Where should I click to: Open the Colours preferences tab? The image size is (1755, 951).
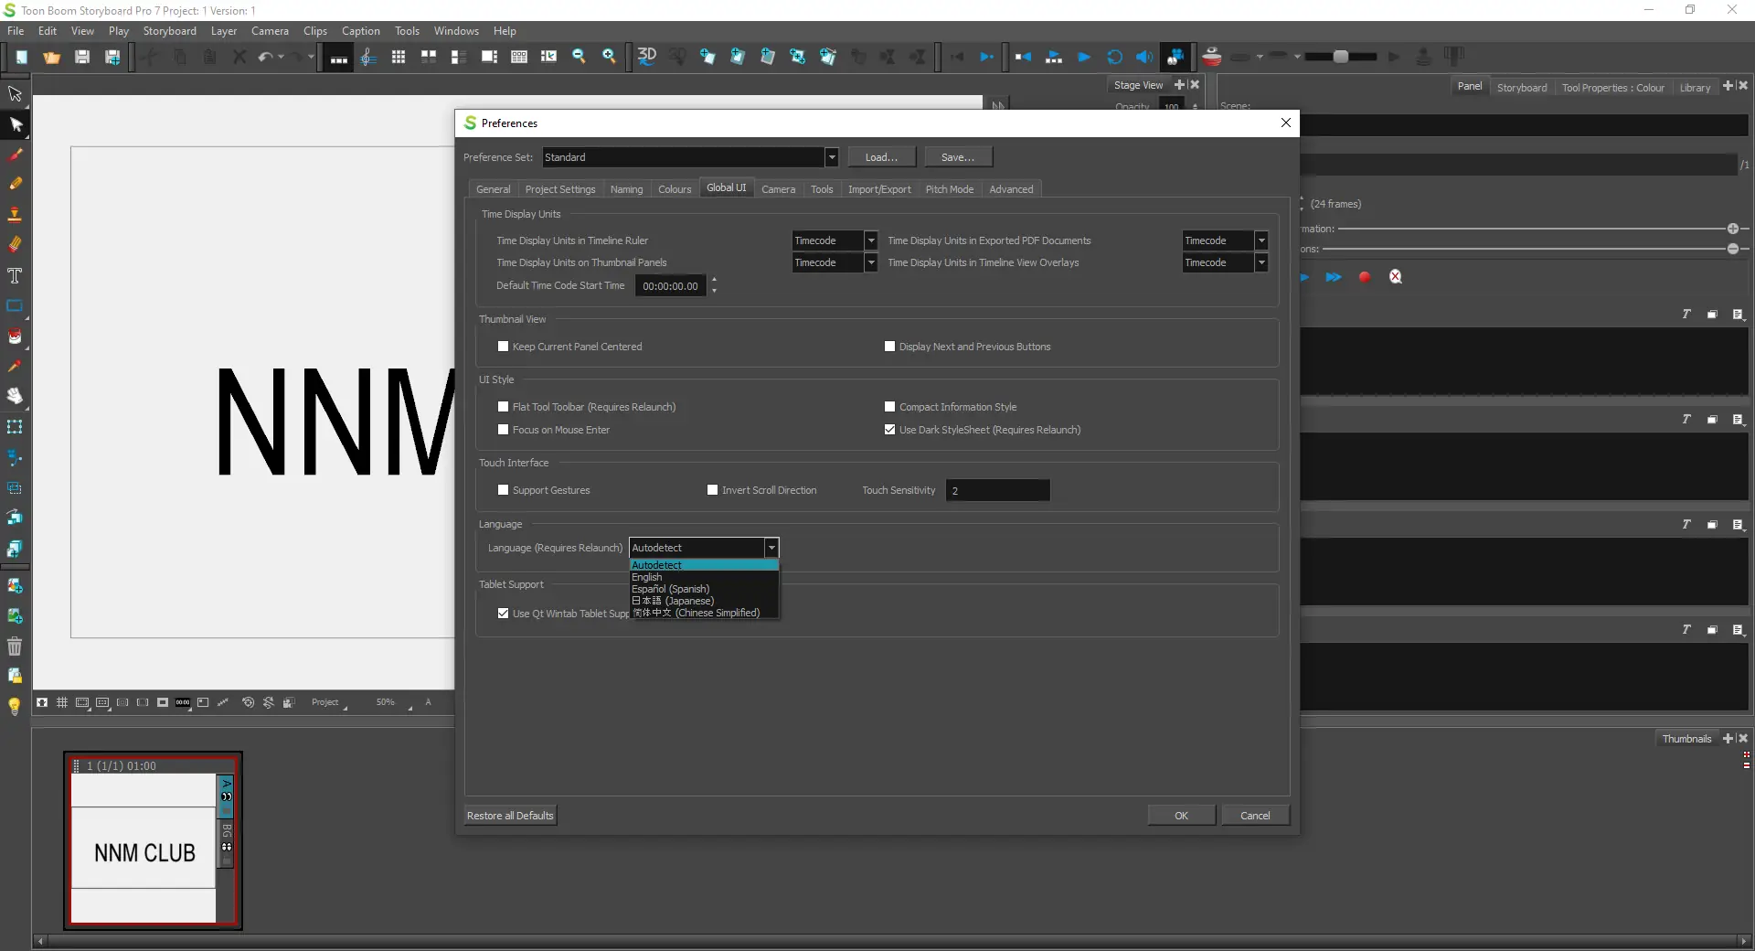point(675,189)
